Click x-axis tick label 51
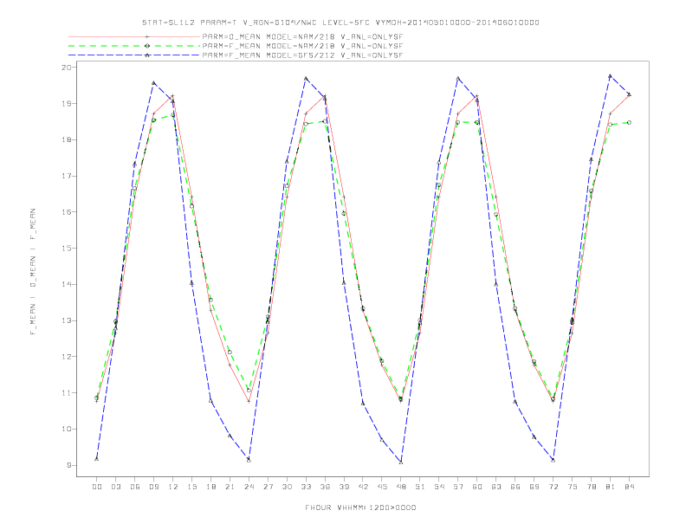 tap(420, 487)
